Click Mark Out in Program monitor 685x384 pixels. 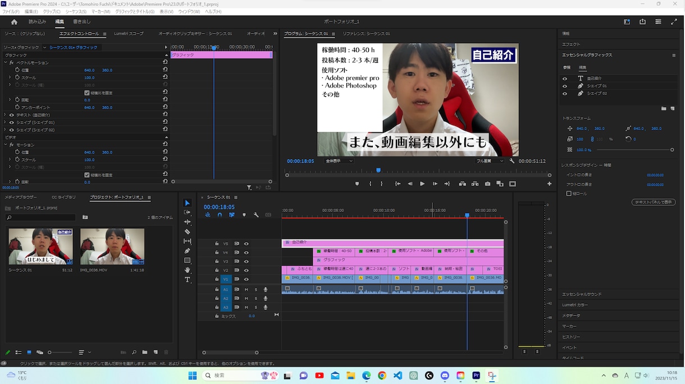point(382,184)
